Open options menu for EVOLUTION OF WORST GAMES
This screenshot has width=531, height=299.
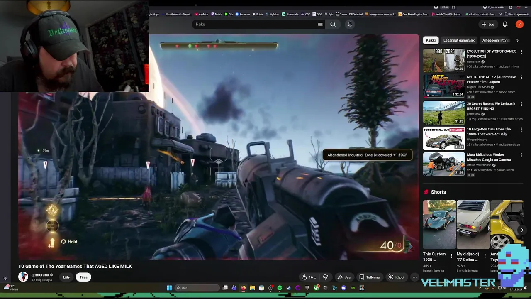click(521, 52)
